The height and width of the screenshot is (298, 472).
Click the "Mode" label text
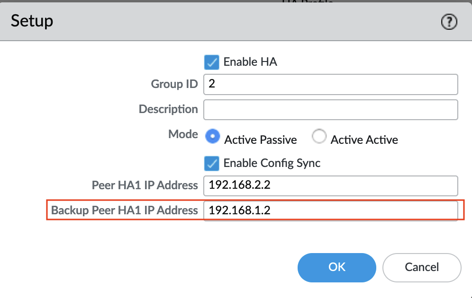[183, 134]
